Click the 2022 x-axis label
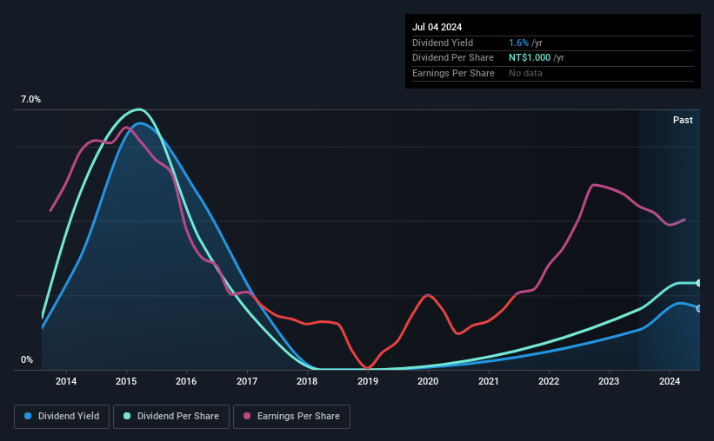This screenshot has height=441, width=714. [549, 381]
